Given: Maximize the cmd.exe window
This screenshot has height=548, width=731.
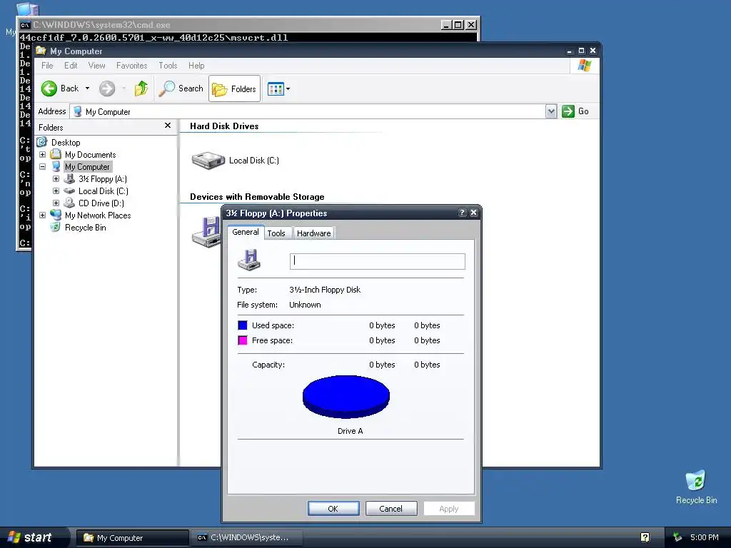Looking at the screenshot, I should pyautogui.click(x=458, y=25).
